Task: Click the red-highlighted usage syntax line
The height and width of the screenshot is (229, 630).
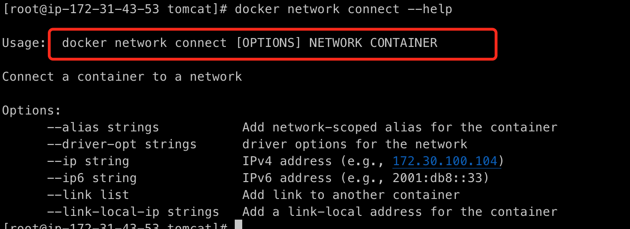Action: point(272,44)
